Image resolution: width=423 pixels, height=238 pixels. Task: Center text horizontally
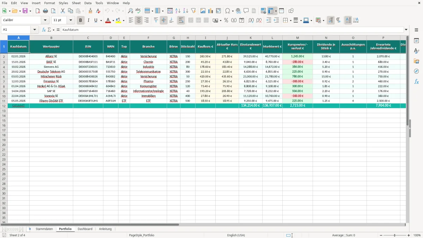click(139, 20)
